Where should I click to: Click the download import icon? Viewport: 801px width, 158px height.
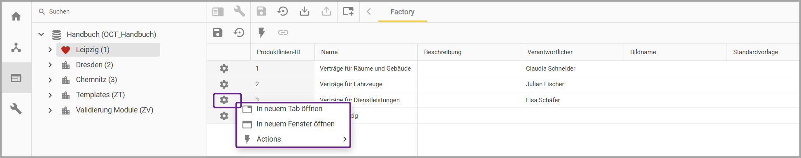click(305, 11)
